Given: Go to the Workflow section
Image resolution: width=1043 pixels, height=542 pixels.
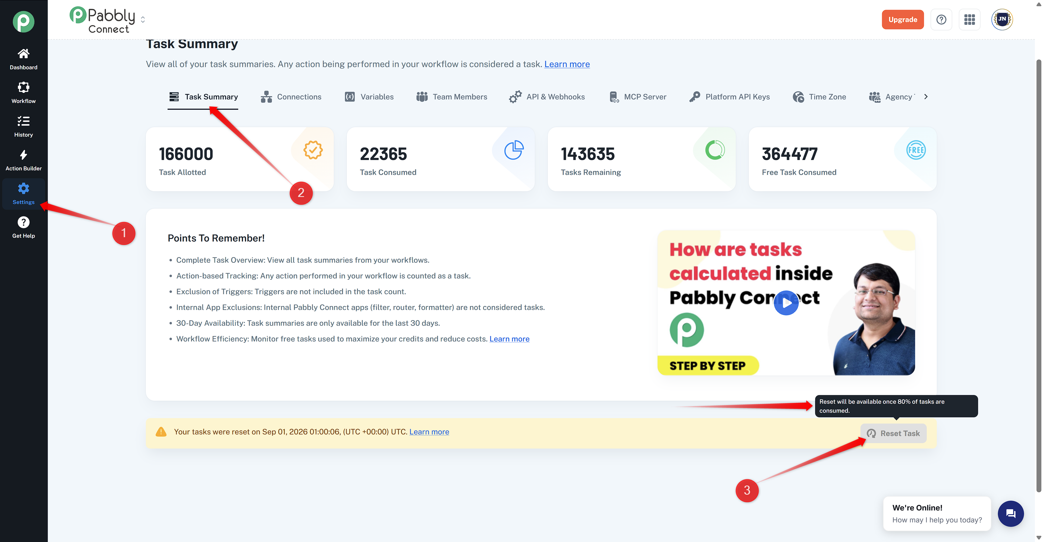Looking at the screenshot, I should coord(23,93).
